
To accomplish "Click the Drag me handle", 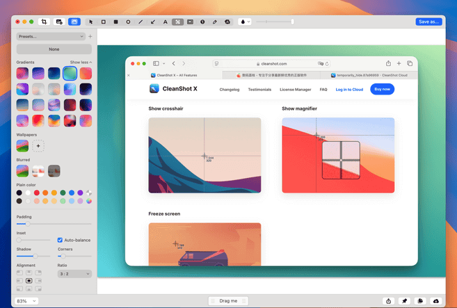I will click(228, 301).
